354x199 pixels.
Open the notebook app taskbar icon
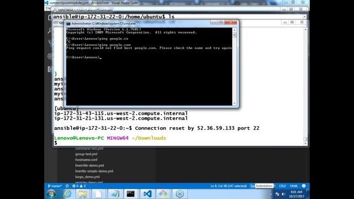coord(115,194)
